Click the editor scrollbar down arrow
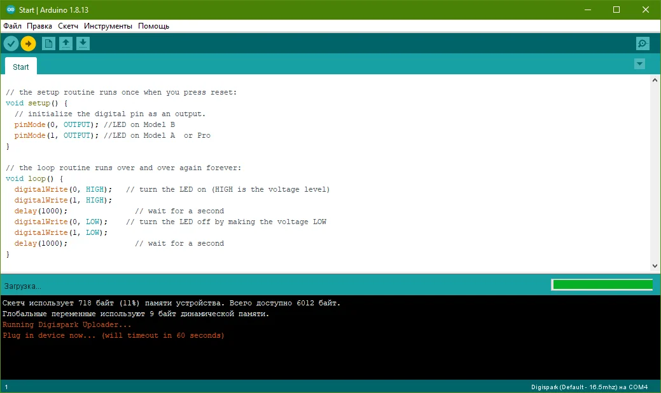The height and width of the screenshot is (393, 661). tap(655, 265)
